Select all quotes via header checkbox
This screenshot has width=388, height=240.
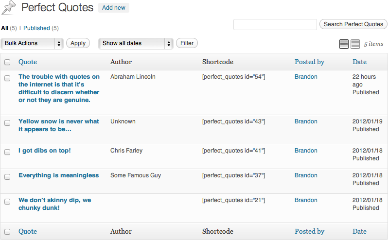click(7, 62)
